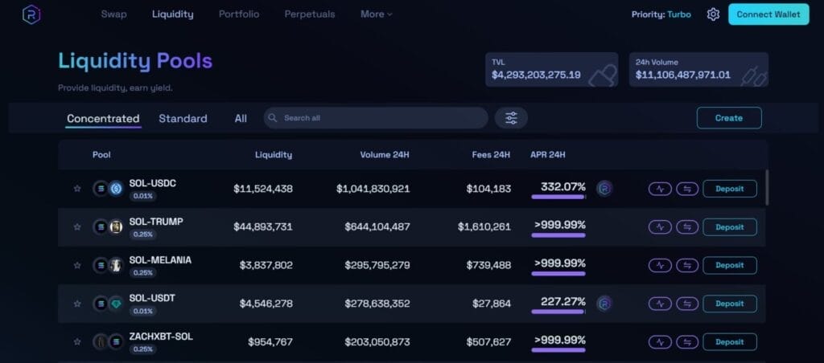824x363 pixels.
Task: Favorite the SOL-TRUMP pool star
Action: click(77, 226)
